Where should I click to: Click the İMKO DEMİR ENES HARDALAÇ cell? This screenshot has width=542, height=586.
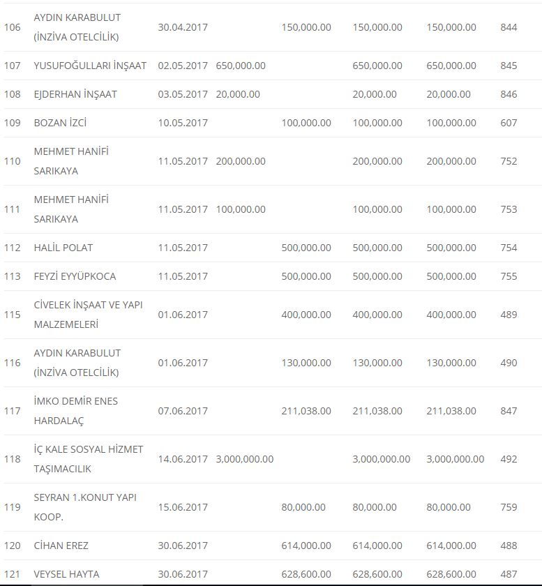[x=76, y=411]
